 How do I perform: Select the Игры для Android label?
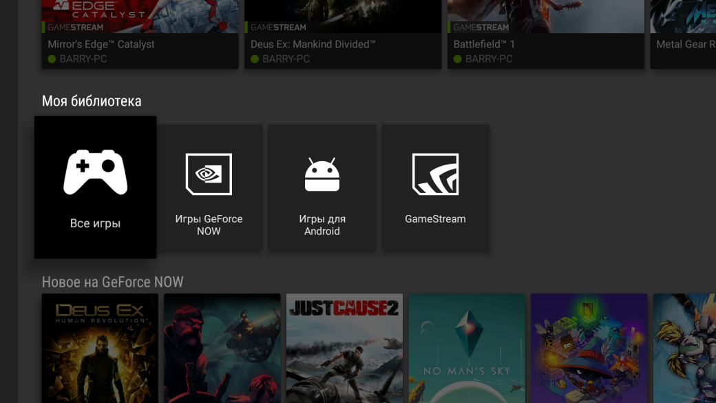(x=322, y=225)
